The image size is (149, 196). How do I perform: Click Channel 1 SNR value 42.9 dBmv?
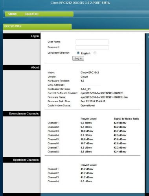[x=120, y=123]
